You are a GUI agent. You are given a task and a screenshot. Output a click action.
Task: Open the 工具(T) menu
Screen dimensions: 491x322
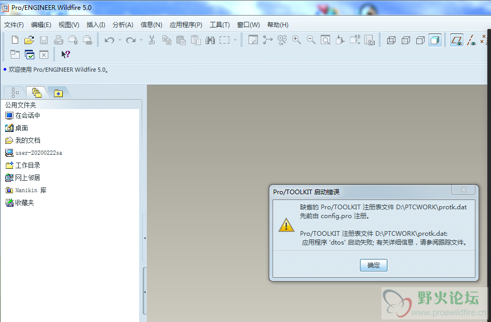pyautogui.click(x=220, y=25)
